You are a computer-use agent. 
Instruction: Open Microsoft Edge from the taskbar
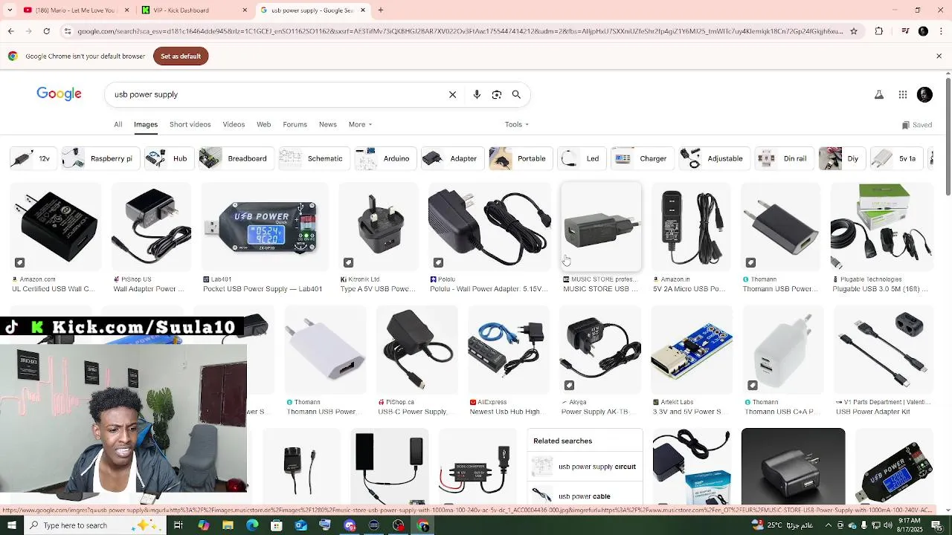[x=252, y=525]
